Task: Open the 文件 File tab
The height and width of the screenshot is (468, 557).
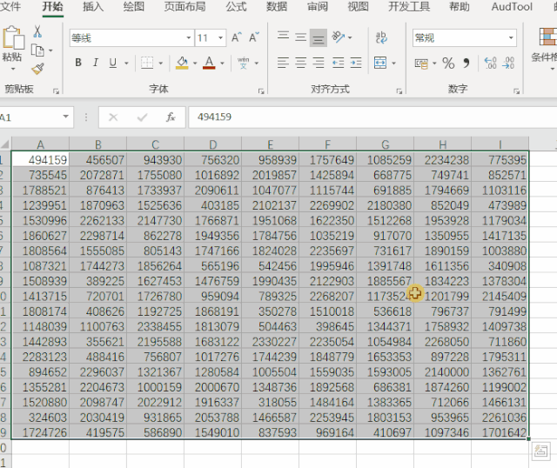Action: tap(10, 7)
